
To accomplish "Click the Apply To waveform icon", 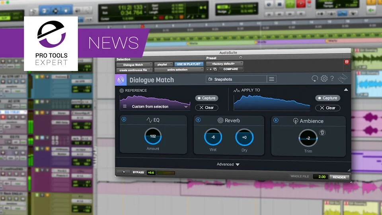I will (236, 90).
